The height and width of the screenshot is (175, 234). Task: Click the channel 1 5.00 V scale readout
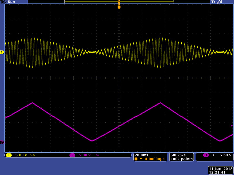(x=21, y=155)
